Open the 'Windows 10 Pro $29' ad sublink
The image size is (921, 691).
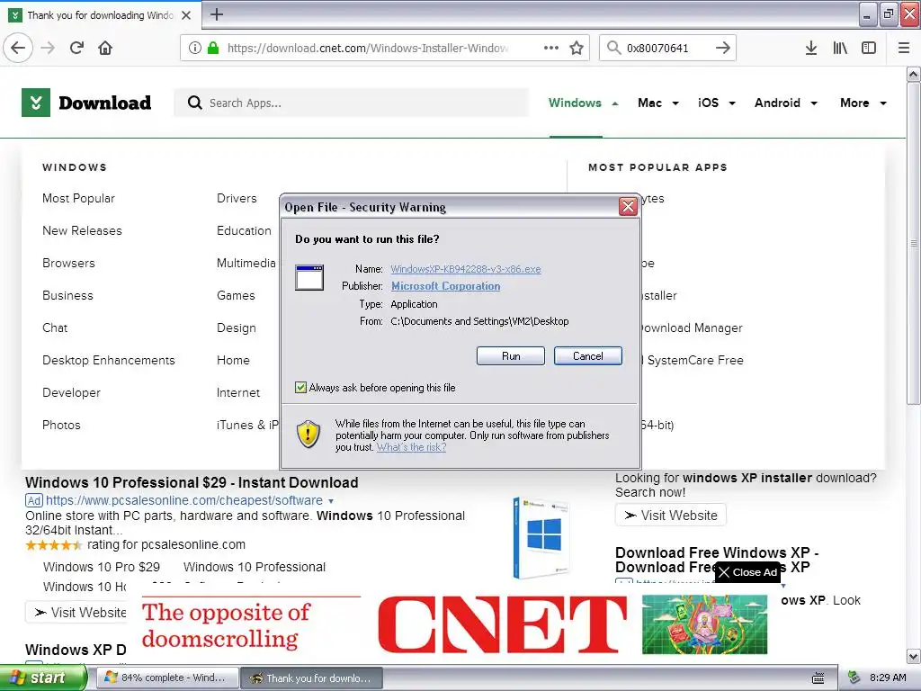click(102, 567)
